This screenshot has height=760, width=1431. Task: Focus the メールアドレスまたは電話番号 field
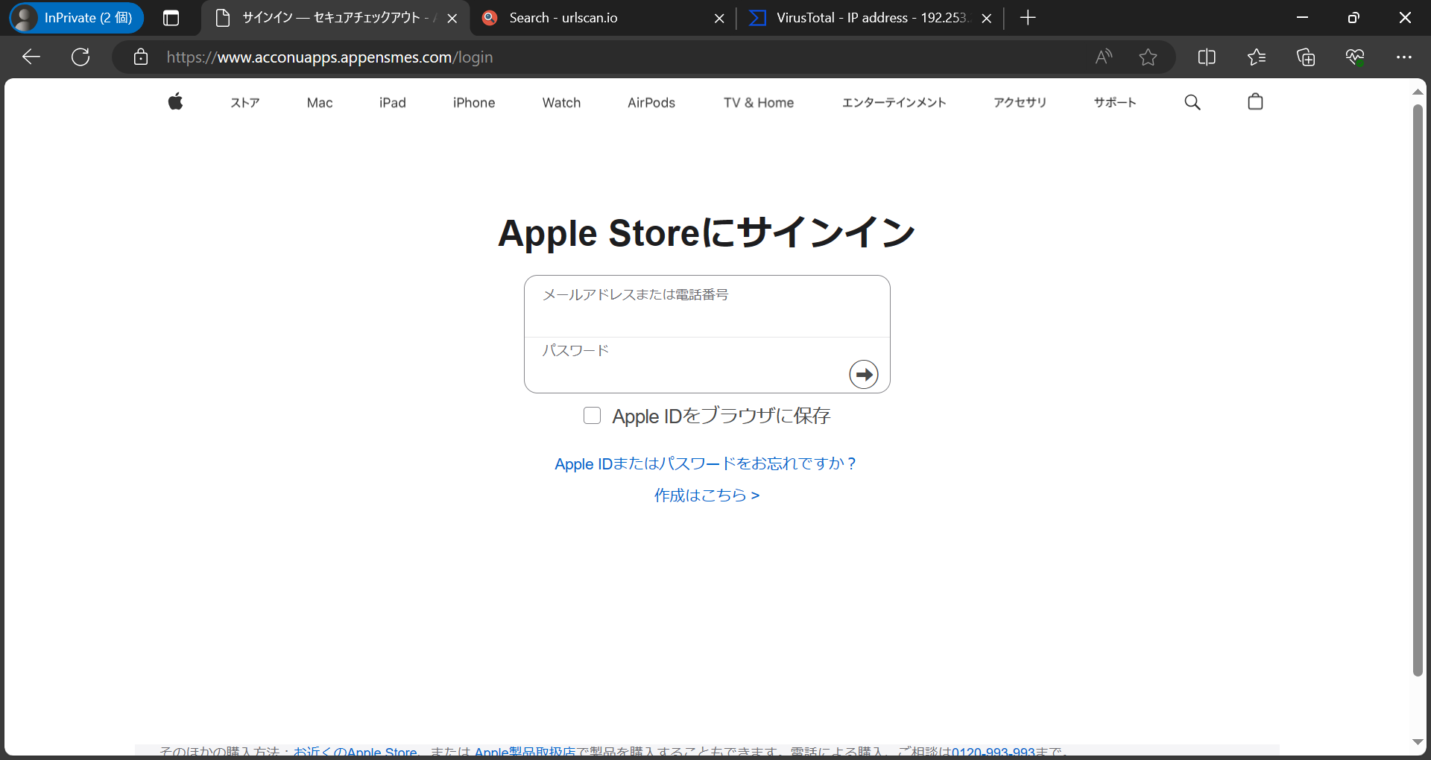tap(707, 306)
